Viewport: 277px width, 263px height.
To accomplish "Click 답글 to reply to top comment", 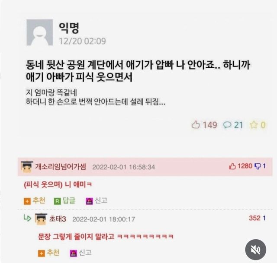I will (64, 201).
